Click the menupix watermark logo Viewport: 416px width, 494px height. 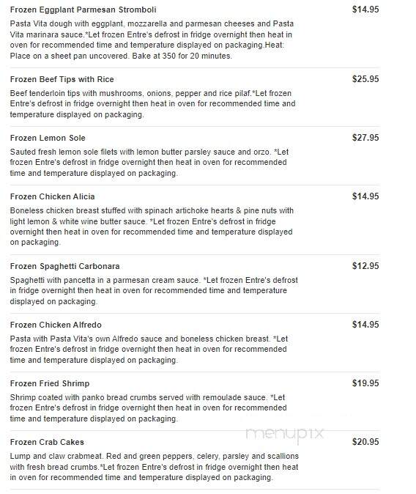point(285,434)
